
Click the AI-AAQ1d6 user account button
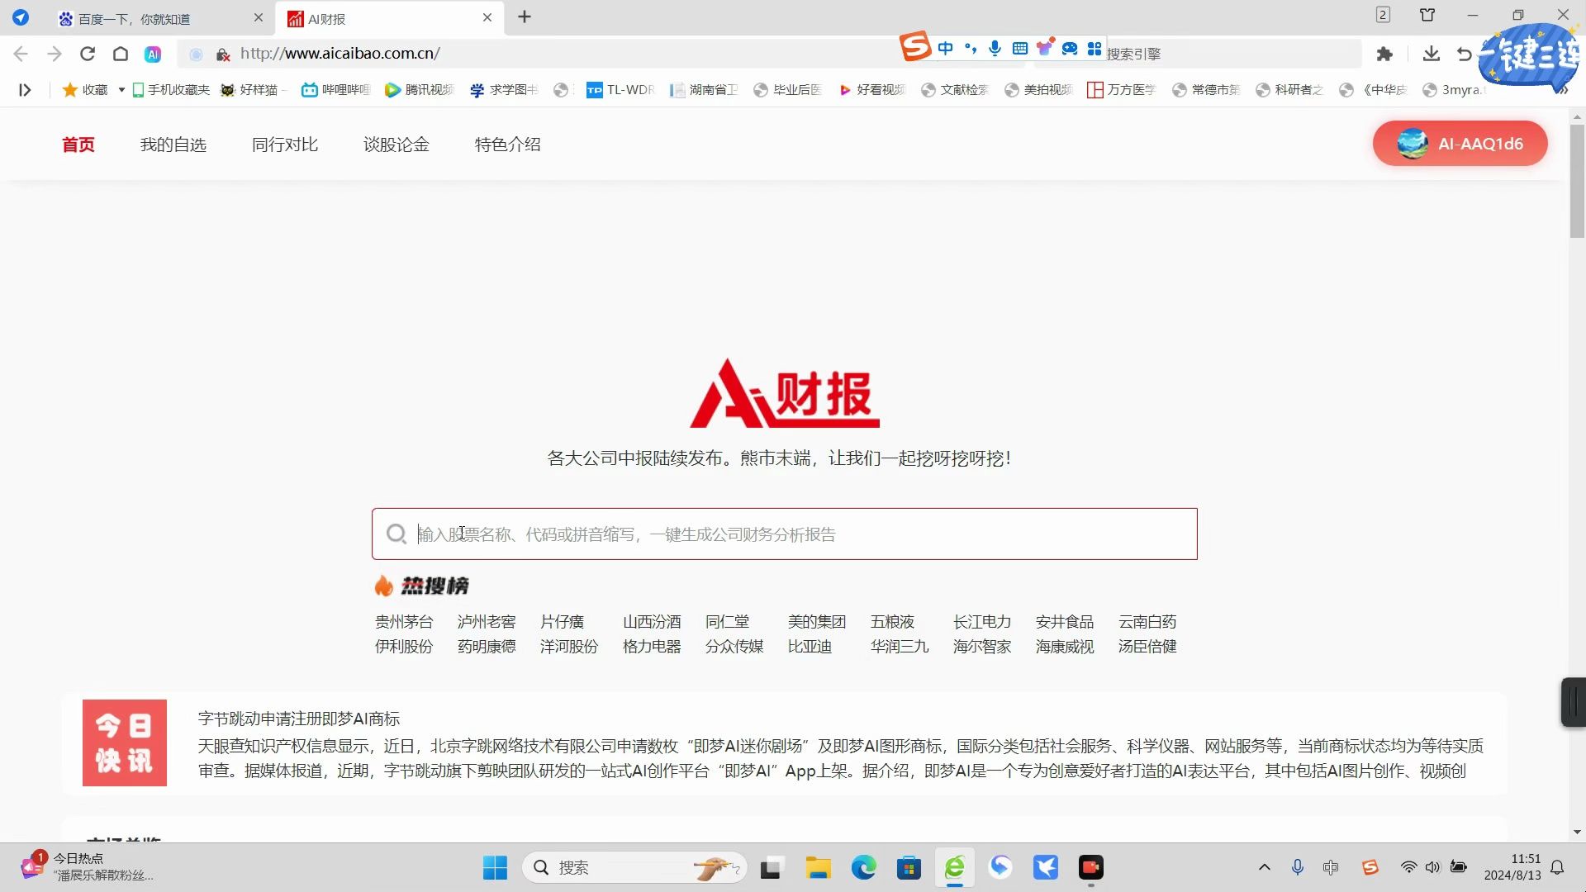[1460, 144]
